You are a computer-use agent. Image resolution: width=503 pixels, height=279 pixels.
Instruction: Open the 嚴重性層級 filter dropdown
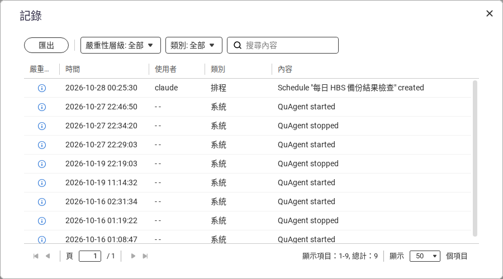click(120, 45)
